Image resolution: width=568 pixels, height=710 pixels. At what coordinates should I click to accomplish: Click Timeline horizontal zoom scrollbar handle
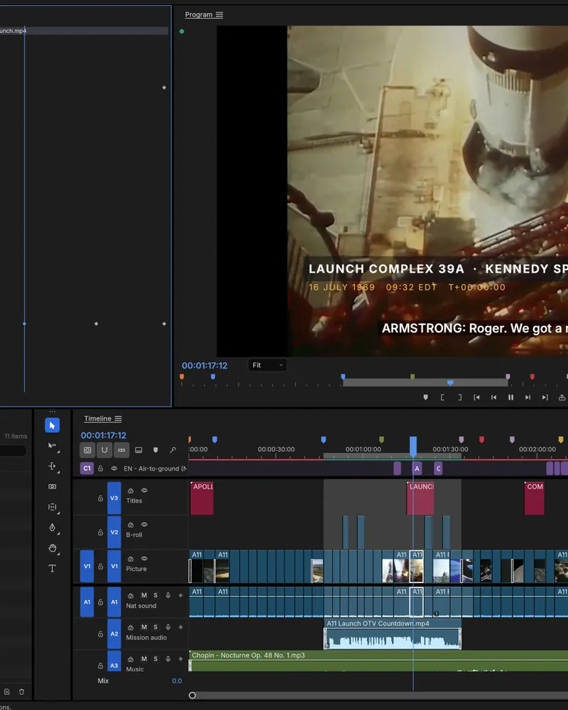coord(192,695)
